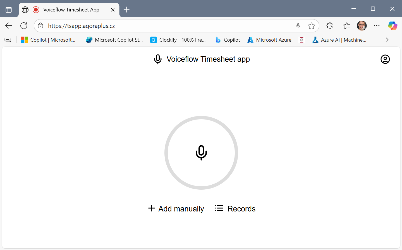
Task: Open the user account profile icon
Action: click(x=385, y=59)
